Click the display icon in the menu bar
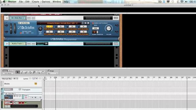 pos(168,2)
